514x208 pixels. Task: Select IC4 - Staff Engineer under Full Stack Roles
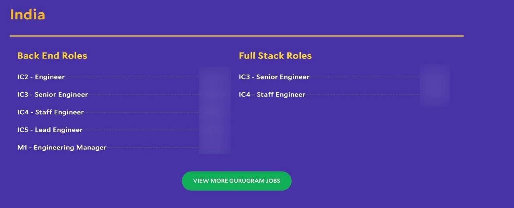tap(272, 95)
